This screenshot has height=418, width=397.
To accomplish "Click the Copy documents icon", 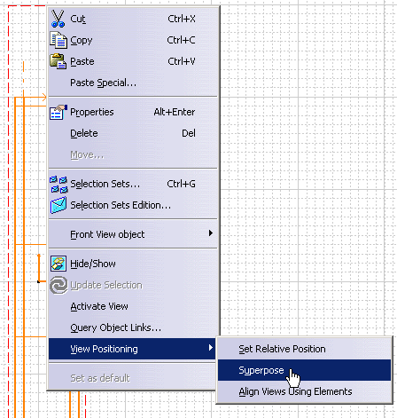I will pos(58,40).
